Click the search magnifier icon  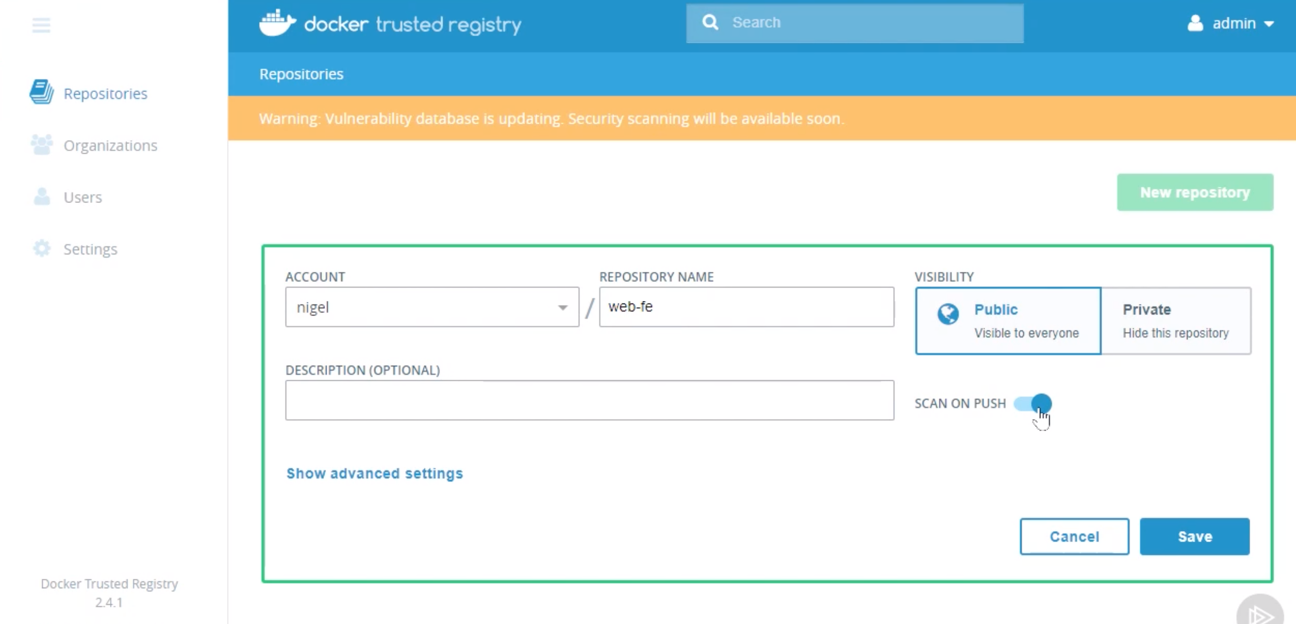click(x=710, y=22)
